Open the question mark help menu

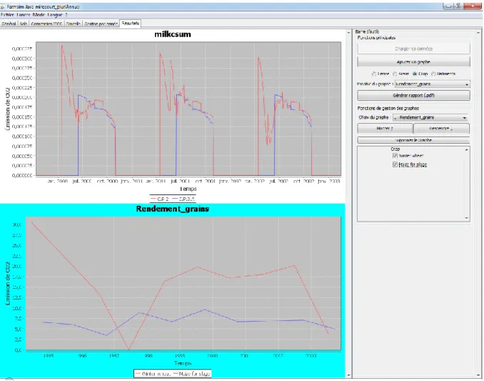[x=66, y=14]
